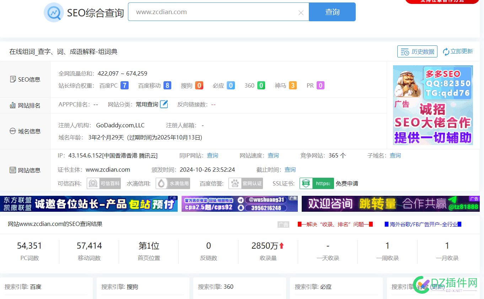484x299 pixels.
Task: Click the 一月收录 value 1
Action: pos(447,246)
